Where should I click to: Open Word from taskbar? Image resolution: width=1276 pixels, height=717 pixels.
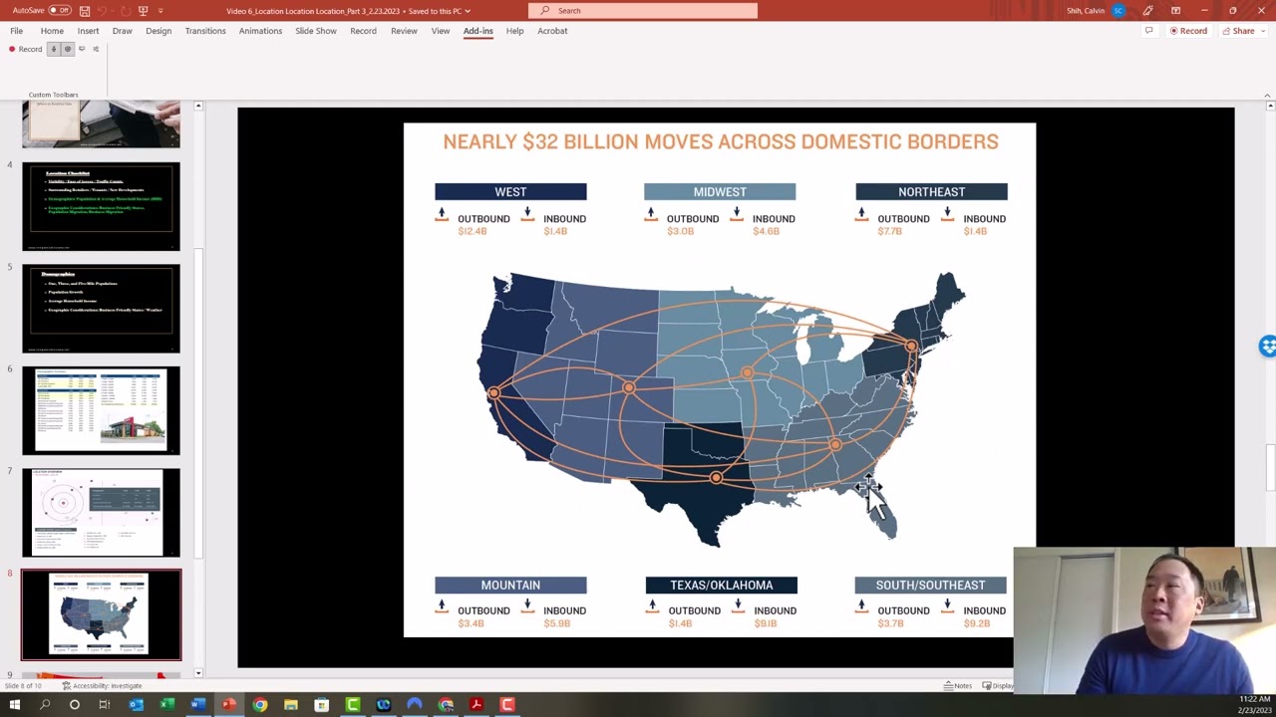(x=198, y=705)
